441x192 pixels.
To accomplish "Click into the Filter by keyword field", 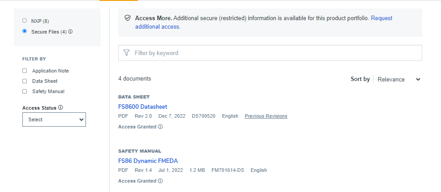I will (273, 53).
